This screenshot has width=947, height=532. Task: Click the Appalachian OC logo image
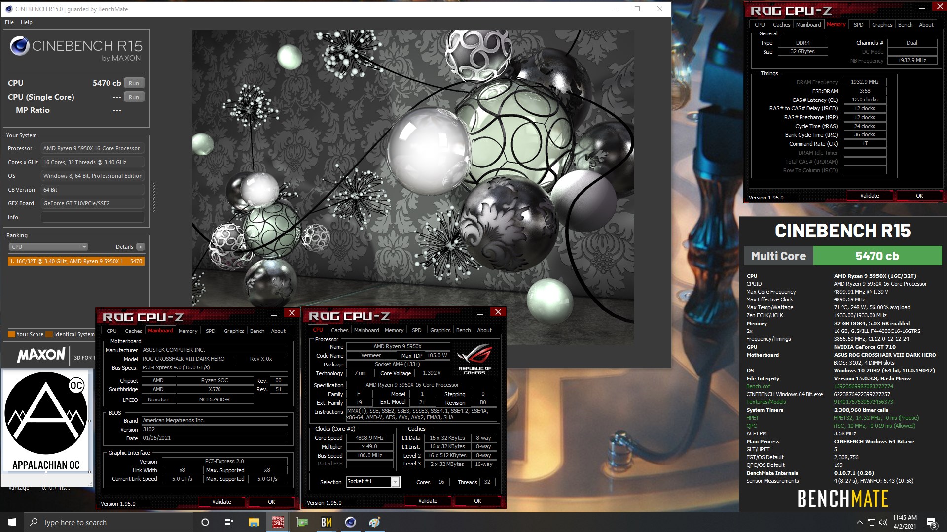(46, 421)
